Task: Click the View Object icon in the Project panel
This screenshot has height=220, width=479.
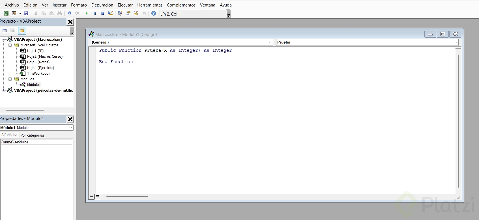Action: [x=12, y=31]
